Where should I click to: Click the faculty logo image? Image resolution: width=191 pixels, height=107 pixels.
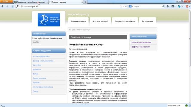(x=49, y=20)
